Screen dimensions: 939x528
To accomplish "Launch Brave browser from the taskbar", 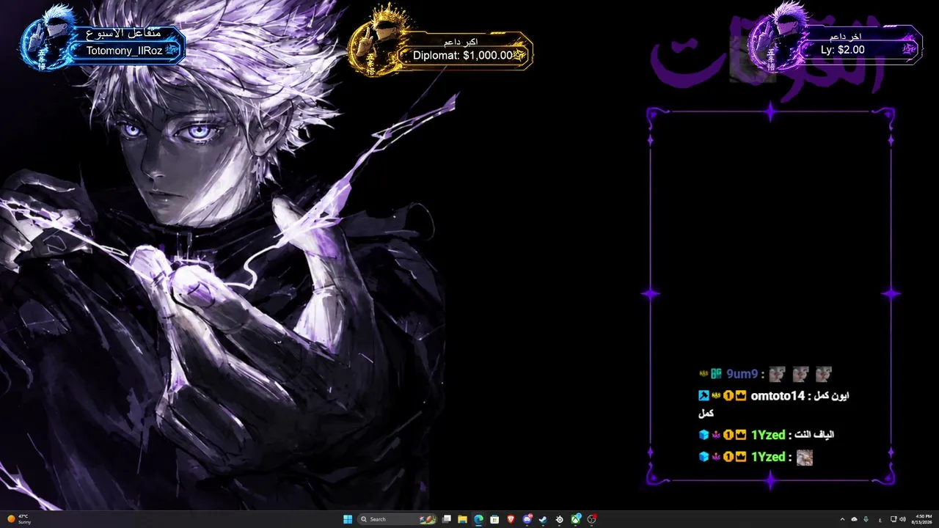I will (511, 519).
